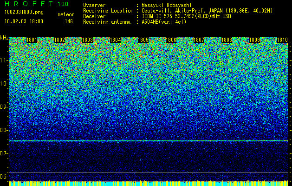Click the HROFFT title text
The height and width of the screenshot is (186, 292).
(29, 4)
